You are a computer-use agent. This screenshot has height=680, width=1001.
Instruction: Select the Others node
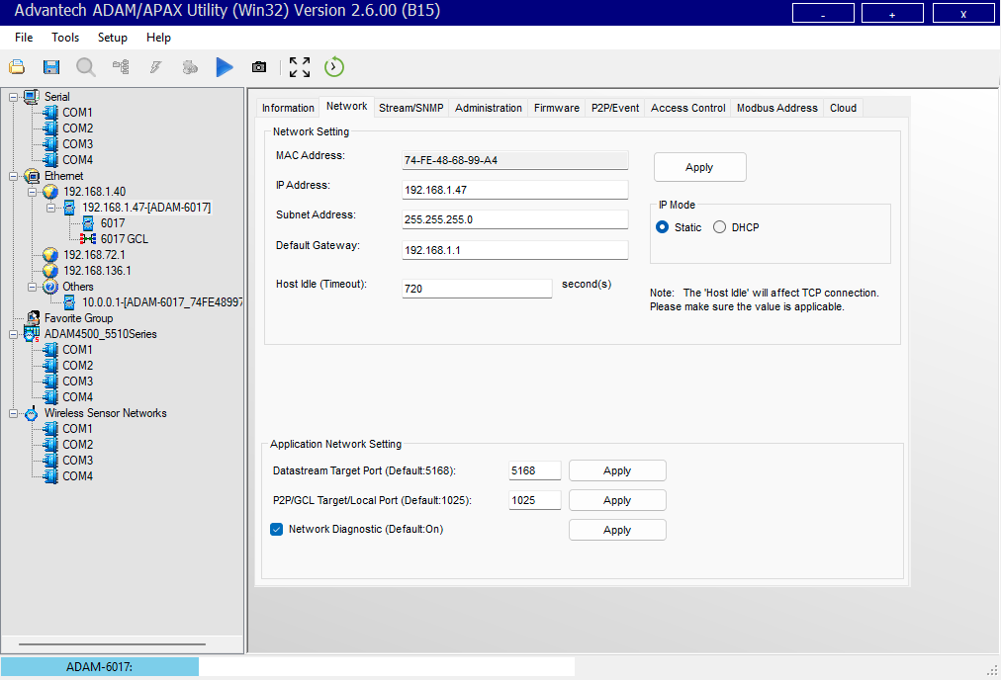[x=78, y=287]
